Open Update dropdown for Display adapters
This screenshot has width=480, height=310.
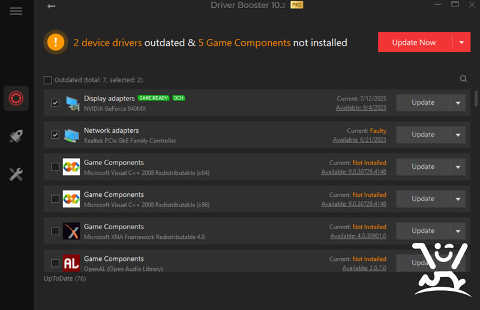pos(458,102)
